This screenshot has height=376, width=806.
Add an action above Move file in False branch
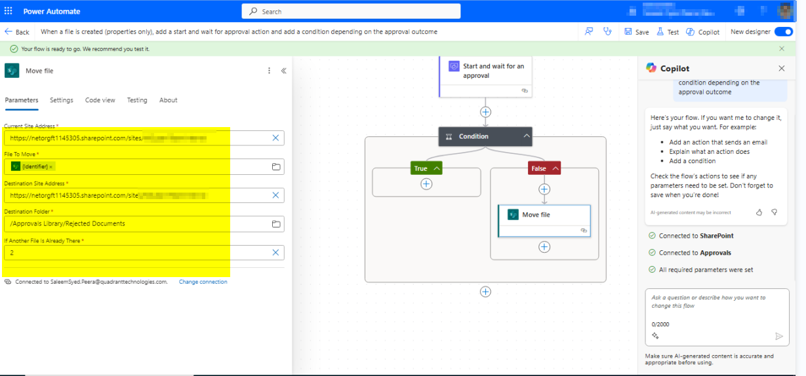coord(544,189)
